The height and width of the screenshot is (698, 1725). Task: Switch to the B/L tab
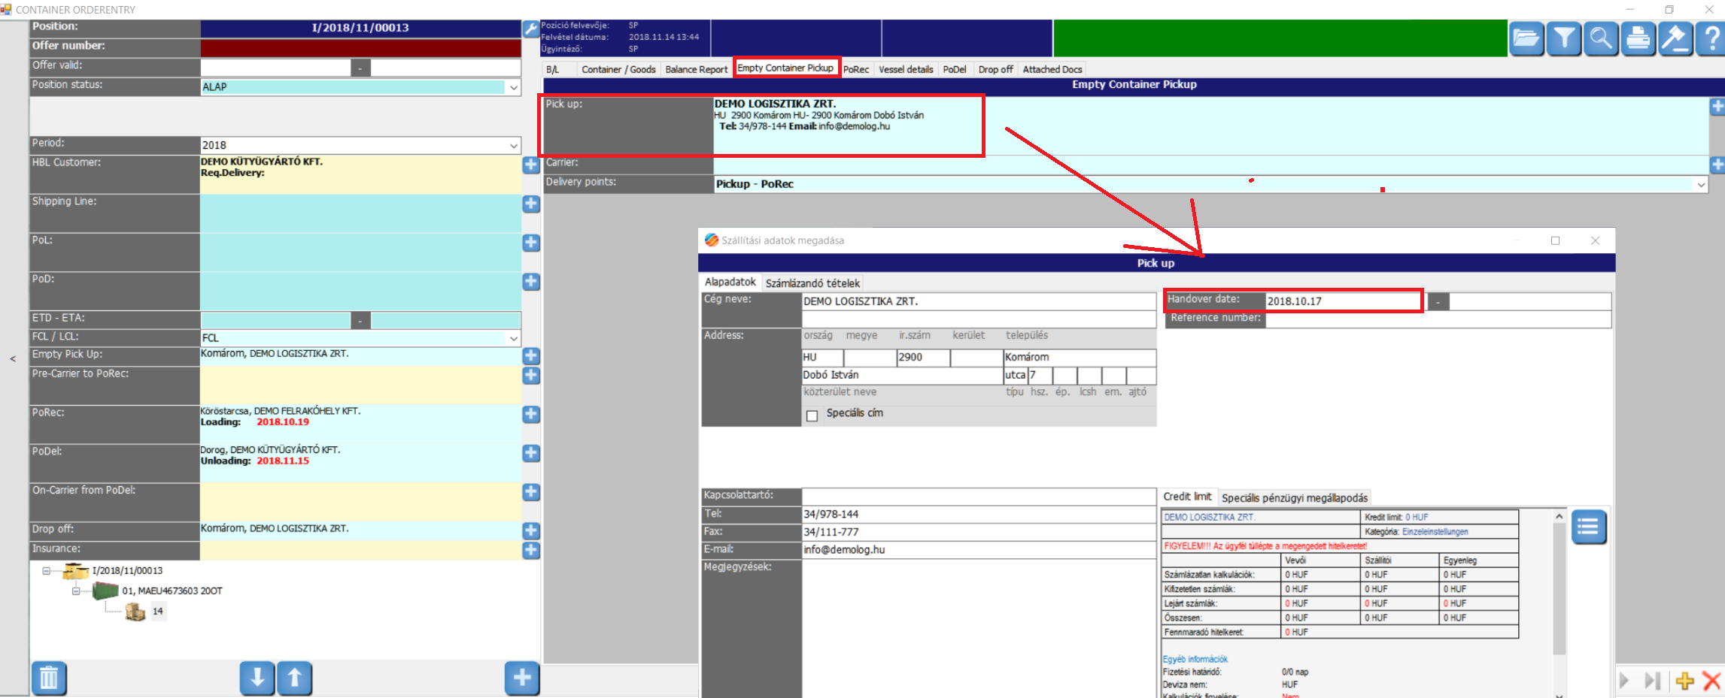[x=553, y=69]
